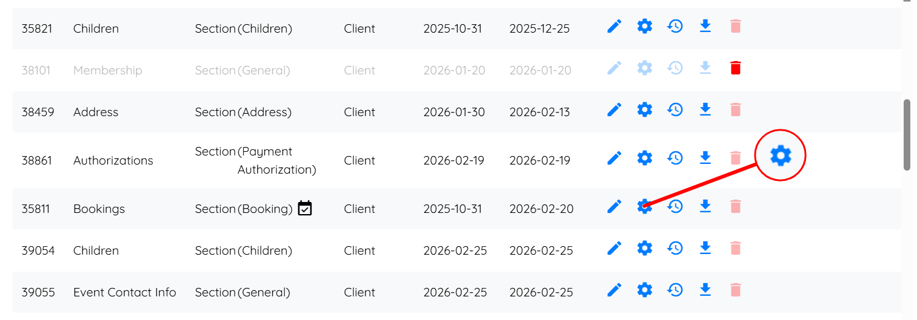Open settings gear for Address row 38459
The width and height of the screenshot is (917, 320).
(x=645, y=109)
